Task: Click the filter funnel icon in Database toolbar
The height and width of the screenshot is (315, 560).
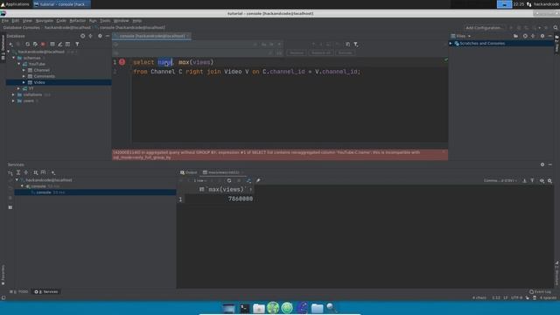Action: [77, 45]
